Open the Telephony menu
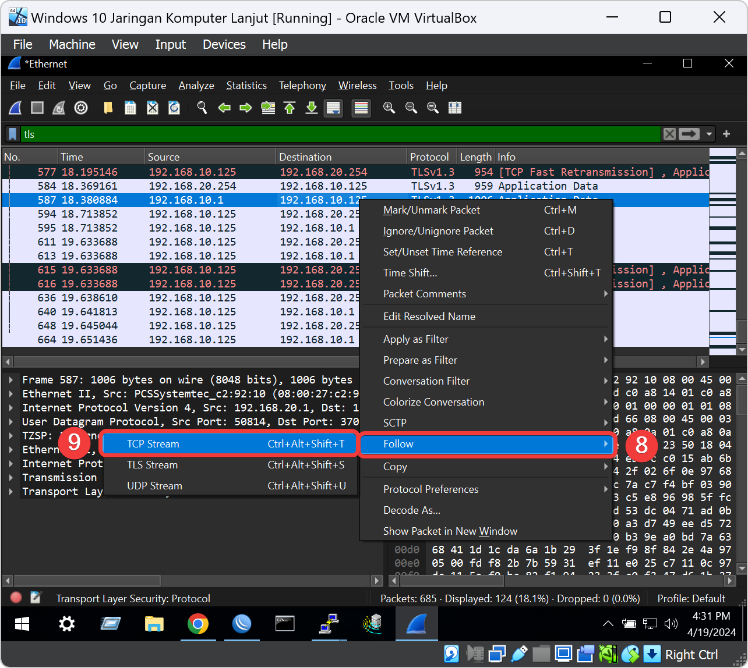 tap(302, 86)
